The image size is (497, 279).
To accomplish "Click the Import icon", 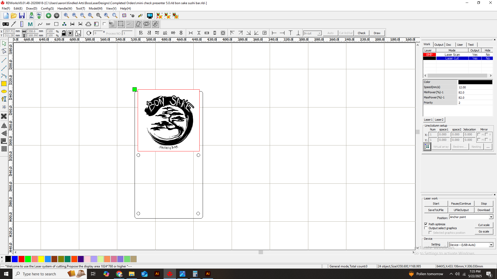I will click(x=31, y=16).
